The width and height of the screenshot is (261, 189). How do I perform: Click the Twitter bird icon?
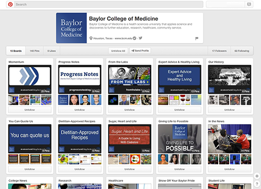[140, 38]
